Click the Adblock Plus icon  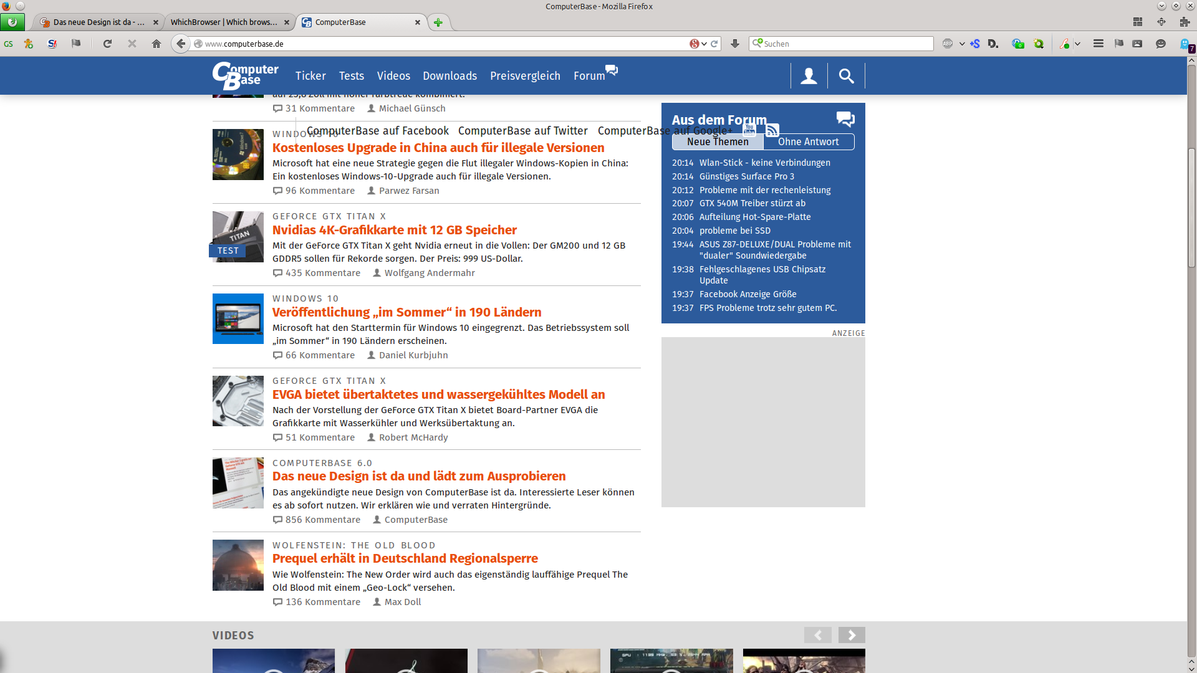tap(948, 44)
